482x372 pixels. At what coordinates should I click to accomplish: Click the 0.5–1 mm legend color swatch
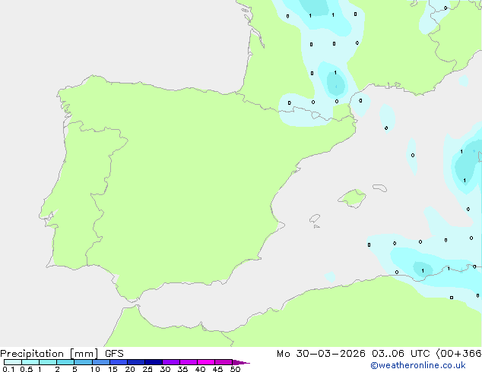click(x=30, y=362)
